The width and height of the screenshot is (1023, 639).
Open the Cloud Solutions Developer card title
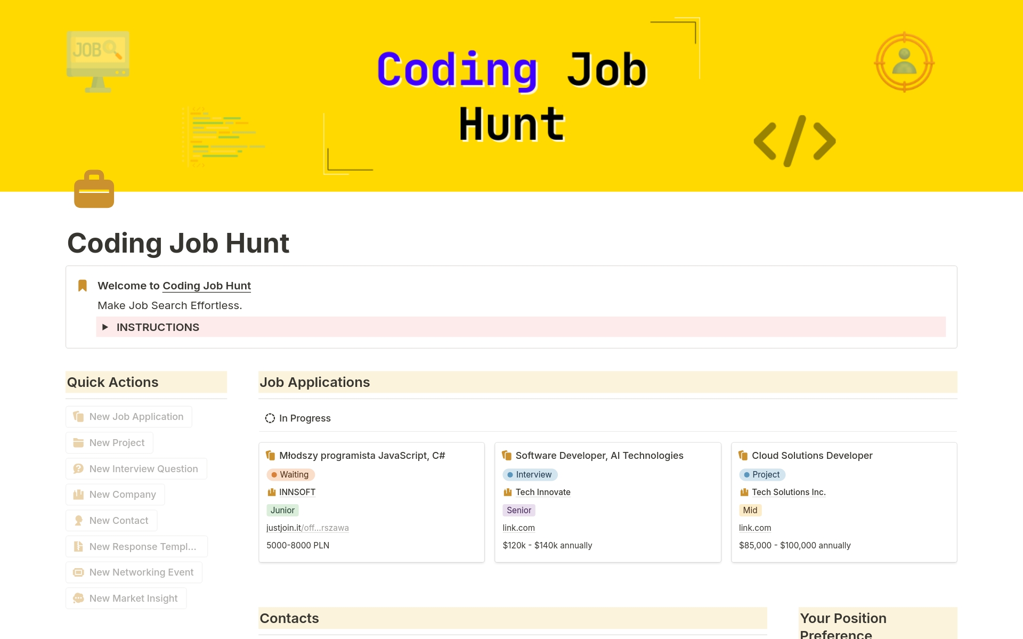(x=811, y=456)
